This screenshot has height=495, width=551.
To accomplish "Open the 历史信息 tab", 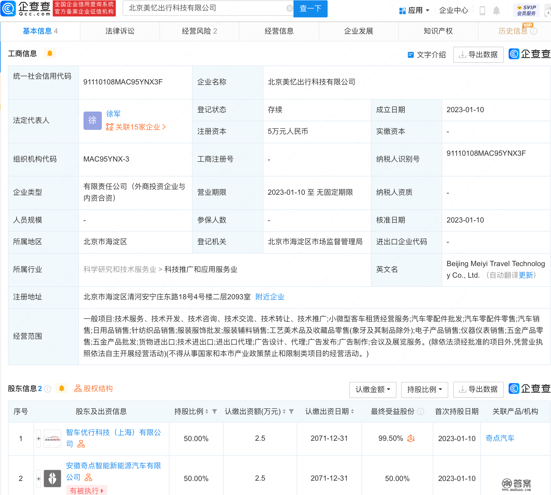I will [513, 31].
